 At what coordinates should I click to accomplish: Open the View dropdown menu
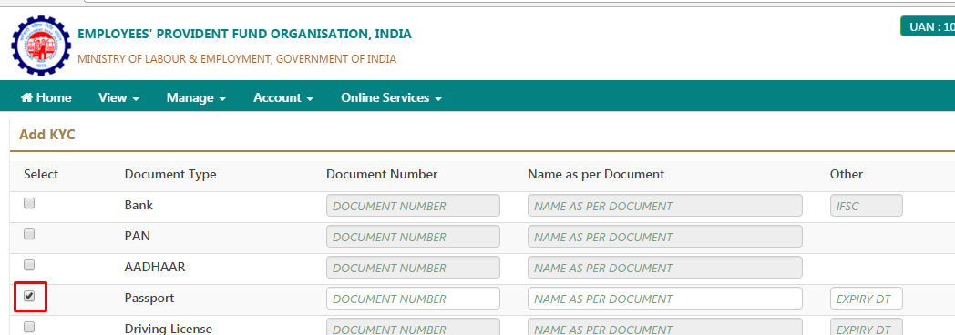118,97
